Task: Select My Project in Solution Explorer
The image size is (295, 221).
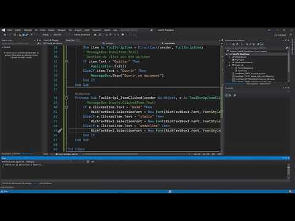Action: click(x=238, y=60)
